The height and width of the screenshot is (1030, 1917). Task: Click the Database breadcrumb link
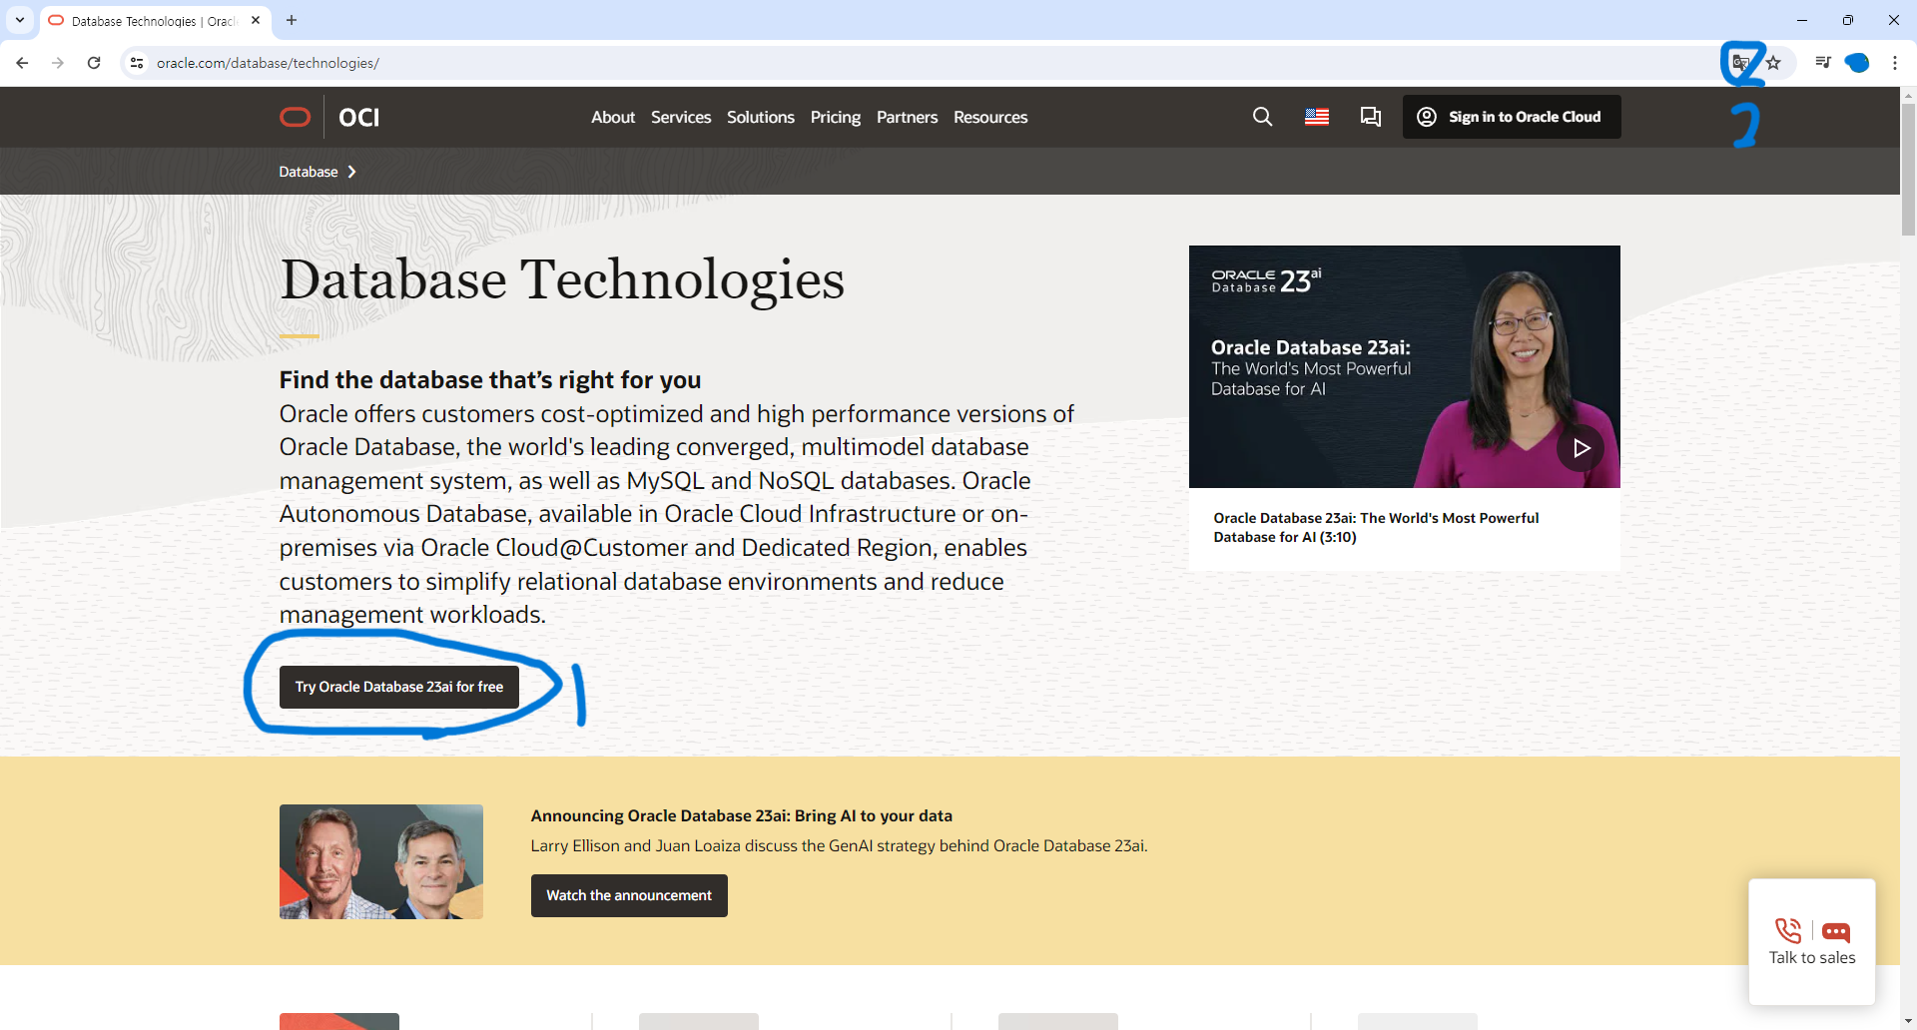pos(309,172)
